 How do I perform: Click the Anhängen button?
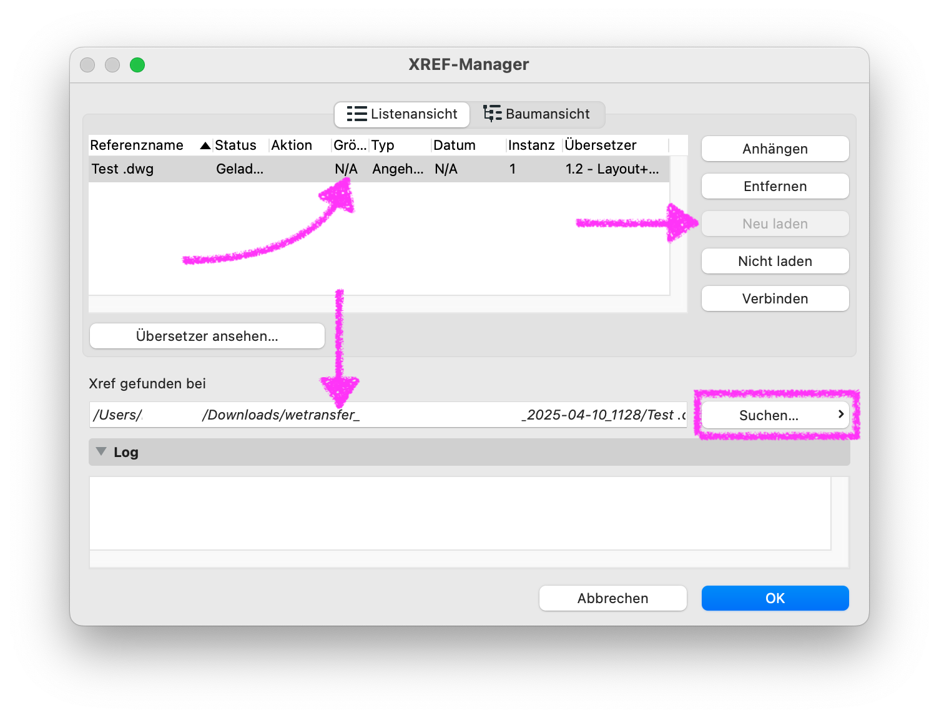(775, 149)
